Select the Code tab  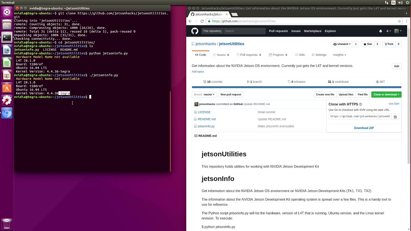(201, 55)
